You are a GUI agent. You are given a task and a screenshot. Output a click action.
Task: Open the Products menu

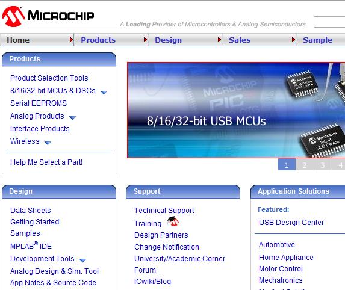pyautogui.click(x=111, y=40)
